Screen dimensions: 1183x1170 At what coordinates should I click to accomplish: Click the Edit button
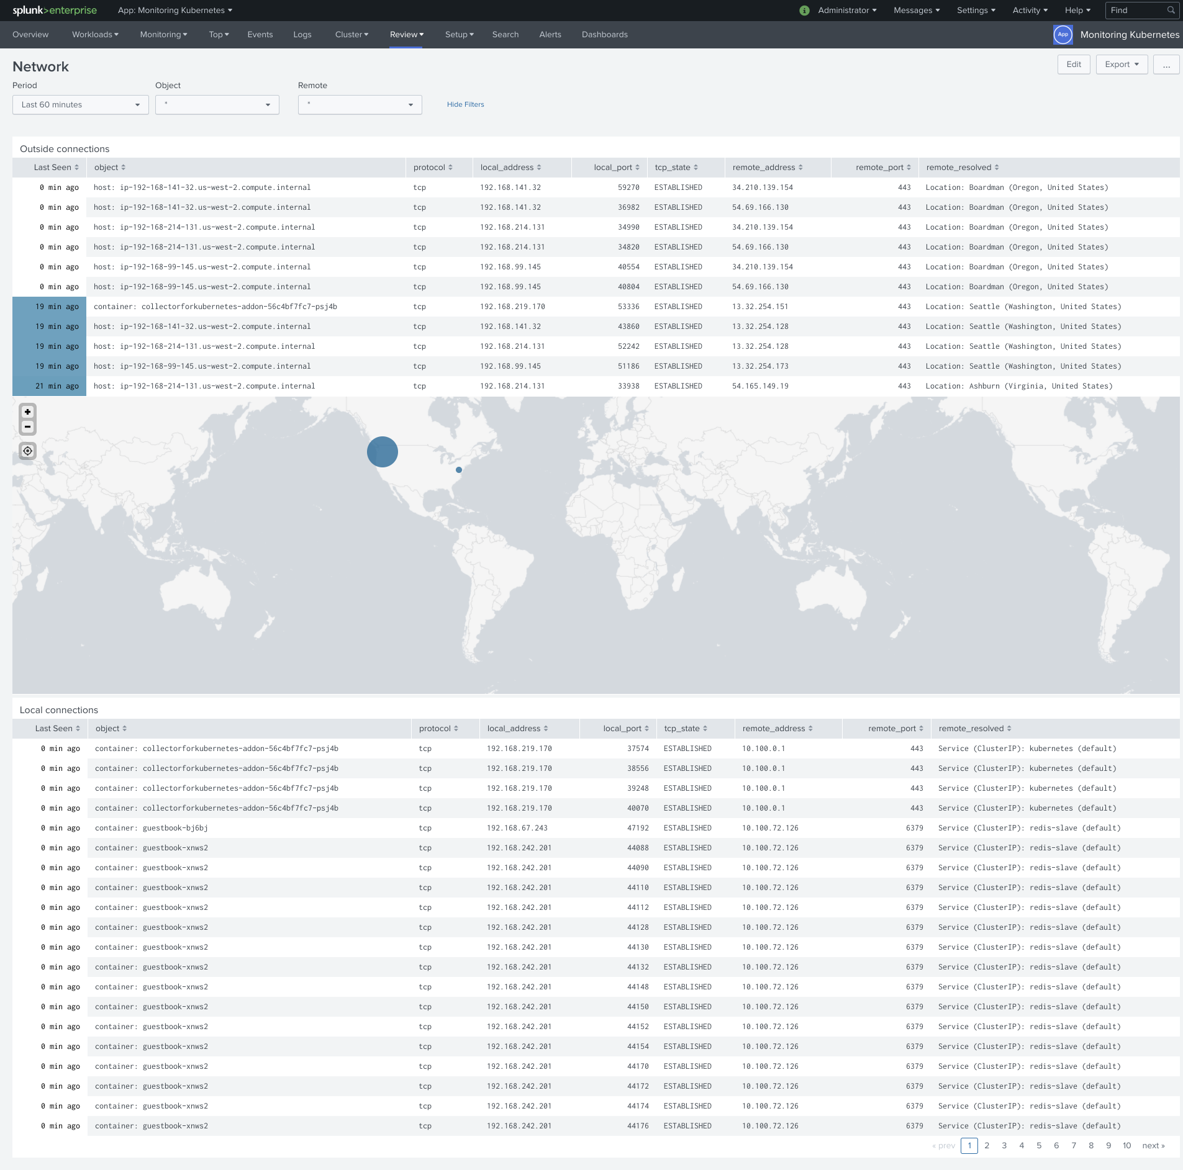click(1074, 65)
